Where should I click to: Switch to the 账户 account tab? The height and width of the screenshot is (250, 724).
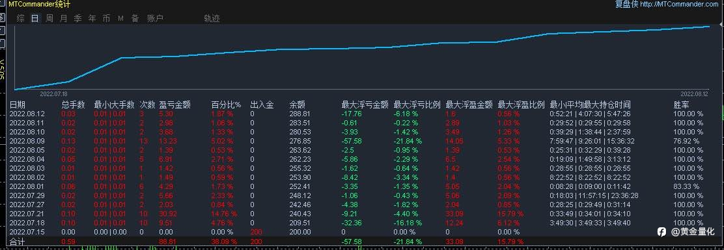tap(155, 18)
